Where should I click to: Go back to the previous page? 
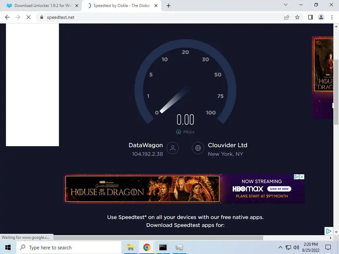coord(7,17)
